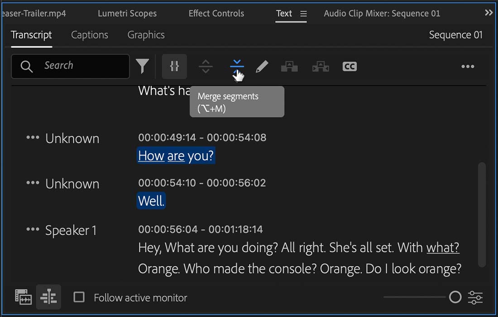Click the source media transcript view icon
This screenshot has width=498, height=317.
[23, 297]
